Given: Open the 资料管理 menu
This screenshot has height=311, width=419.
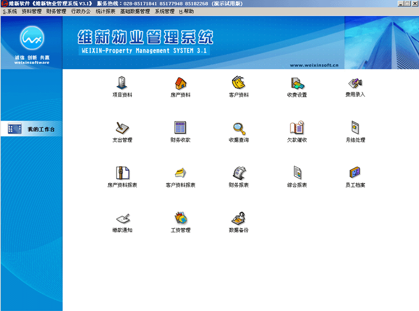Looking at the screenshot, I should tap(32, 12).
